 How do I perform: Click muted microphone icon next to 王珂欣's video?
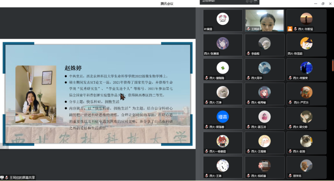tap(248, 29)
